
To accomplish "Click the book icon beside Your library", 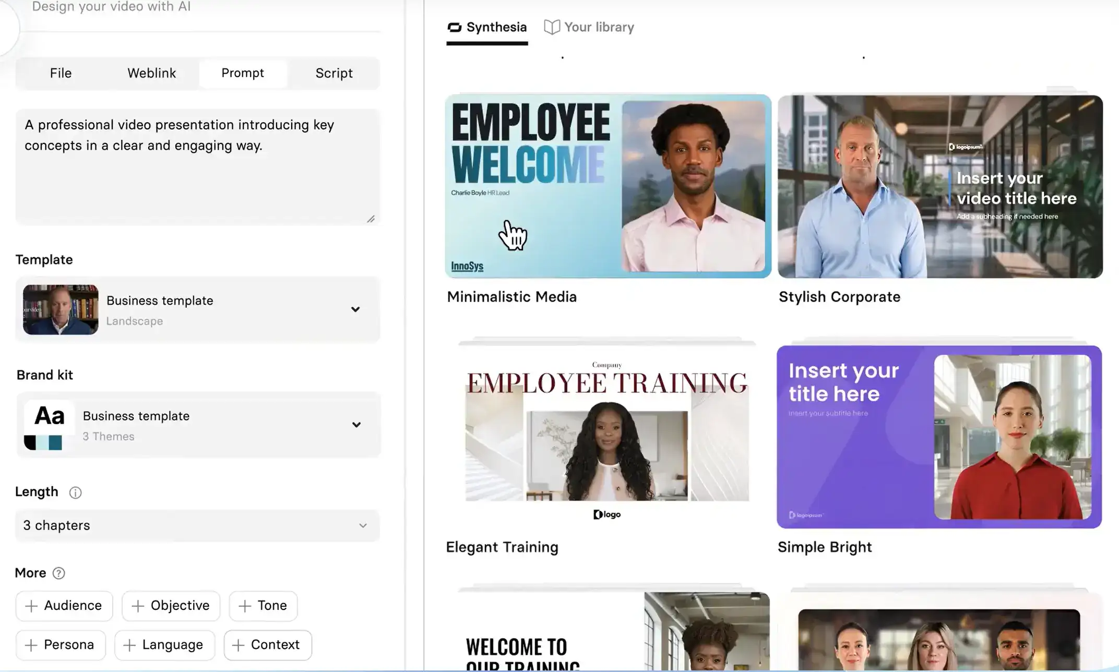I will coord(552,27).
